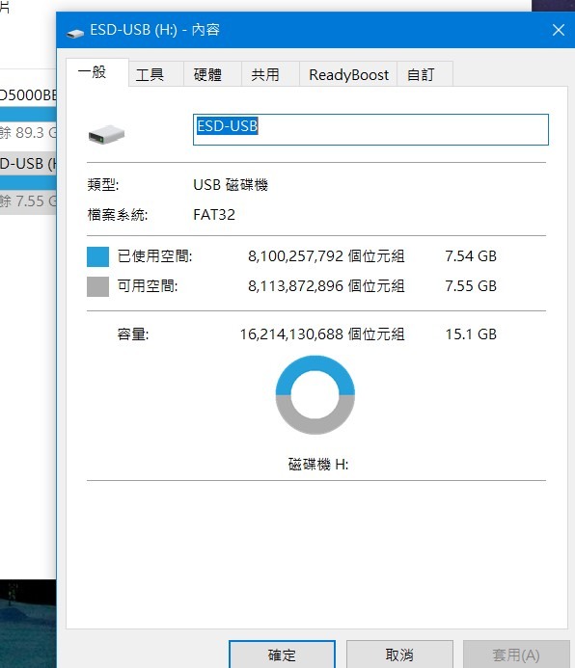Click the 取消 button
The width and height of the screenshot is (575, 668).
[x=399, y=654]
